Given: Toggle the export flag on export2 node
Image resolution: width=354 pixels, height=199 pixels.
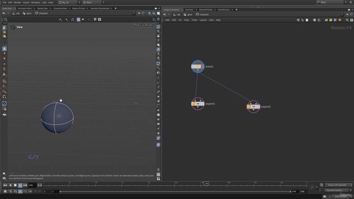Looking at the screenshot, I should tap(249, 107).
